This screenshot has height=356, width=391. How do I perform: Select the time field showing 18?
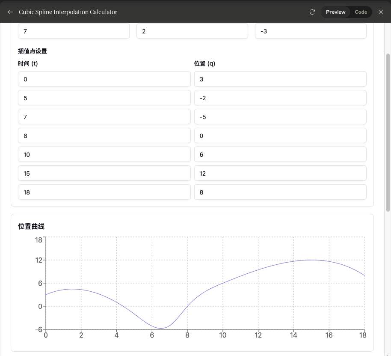point(104,192)
